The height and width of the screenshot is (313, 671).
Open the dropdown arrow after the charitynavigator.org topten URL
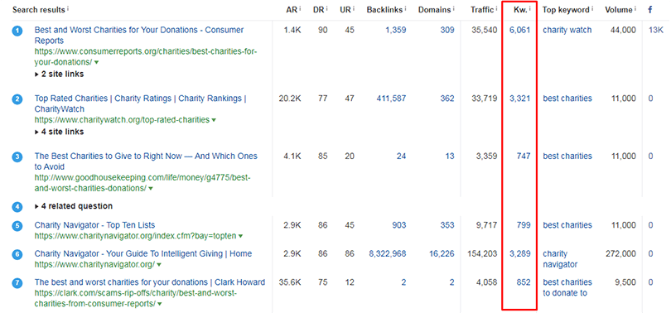(241, 236)
